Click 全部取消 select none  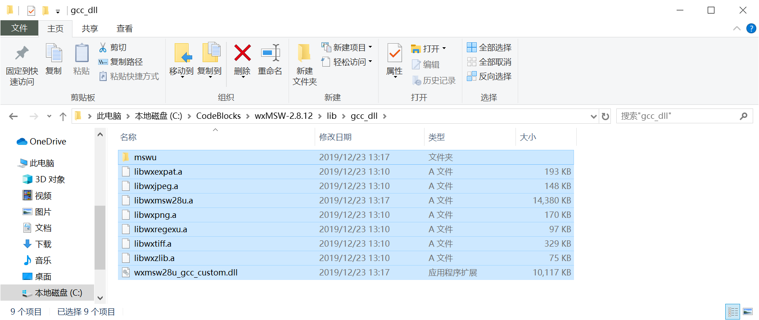click(x=489, y=62)
